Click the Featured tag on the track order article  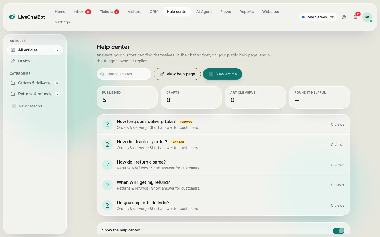(177, 142)
